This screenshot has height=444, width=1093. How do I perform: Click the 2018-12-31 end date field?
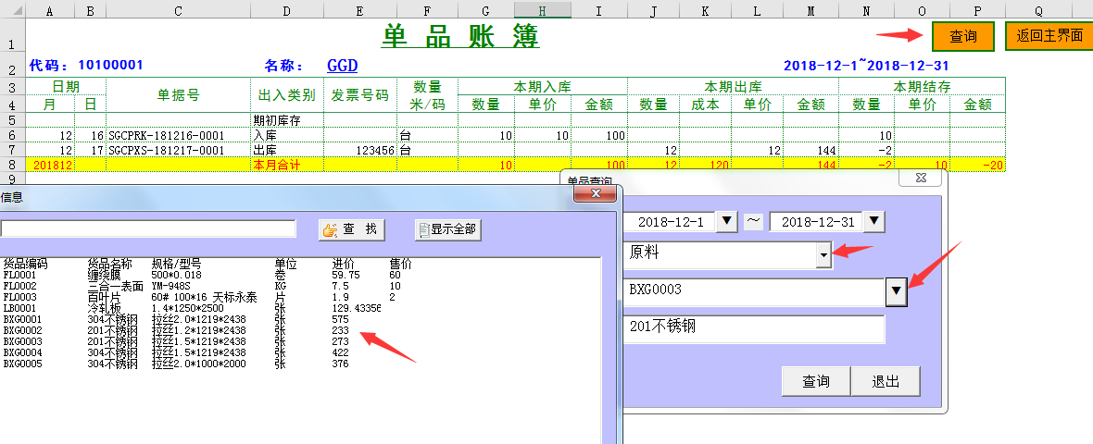point(817,222)
